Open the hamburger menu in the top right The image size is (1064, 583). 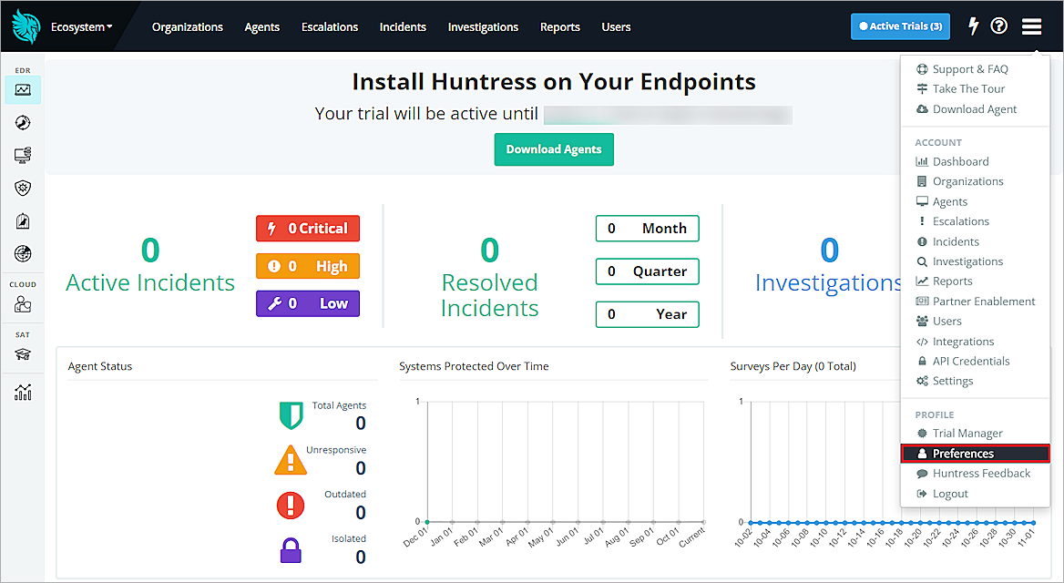[1031, 26]
